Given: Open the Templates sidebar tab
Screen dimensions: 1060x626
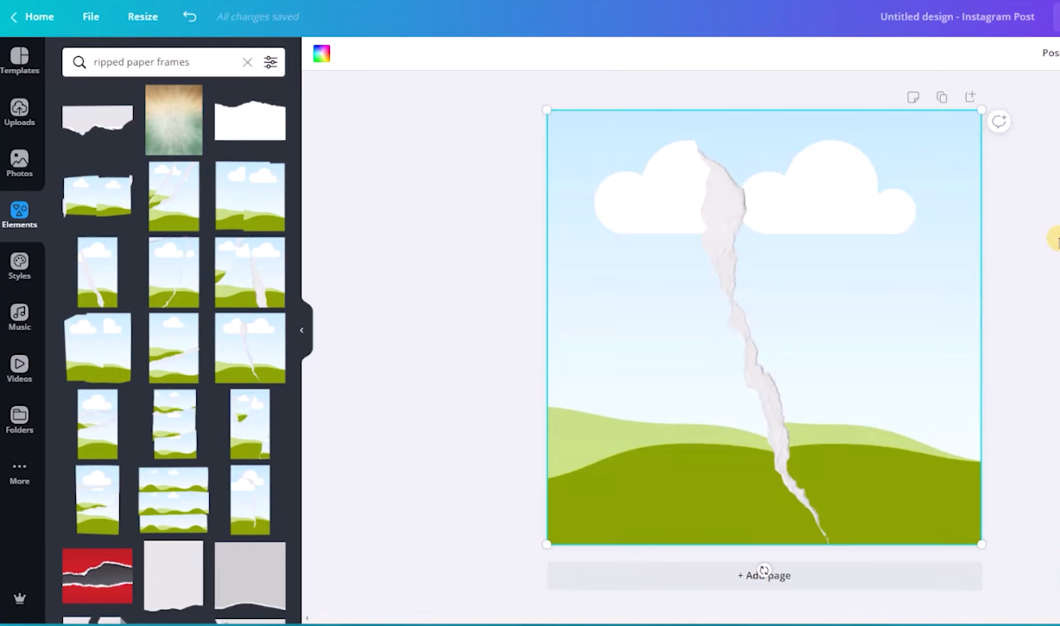Looking at the screenshot, I should (19, 60).
